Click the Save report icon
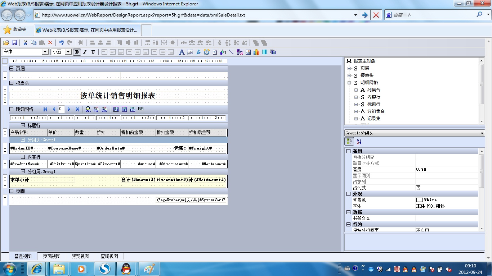Screen dimensions: 492x276 (x=15, y=43)
